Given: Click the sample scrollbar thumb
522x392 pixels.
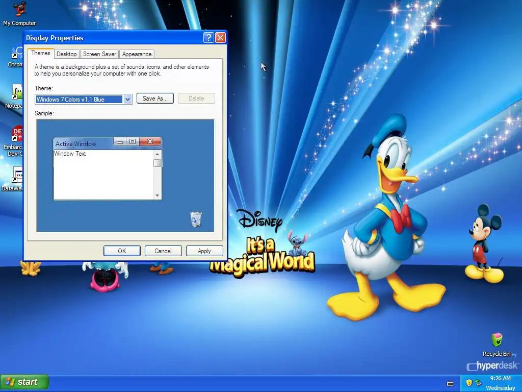Looking at the screenshot, I should point(157,163).
